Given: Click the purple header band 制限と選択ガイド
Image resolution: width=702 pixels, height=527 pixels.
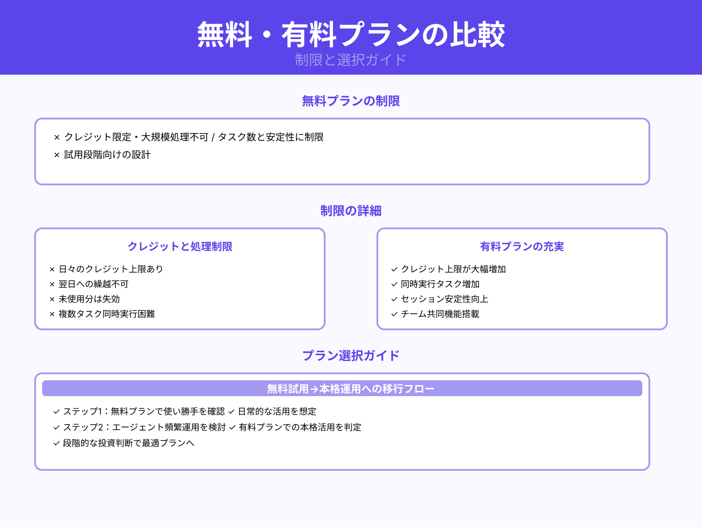Looking at the screenshot, I should (351, 60).
